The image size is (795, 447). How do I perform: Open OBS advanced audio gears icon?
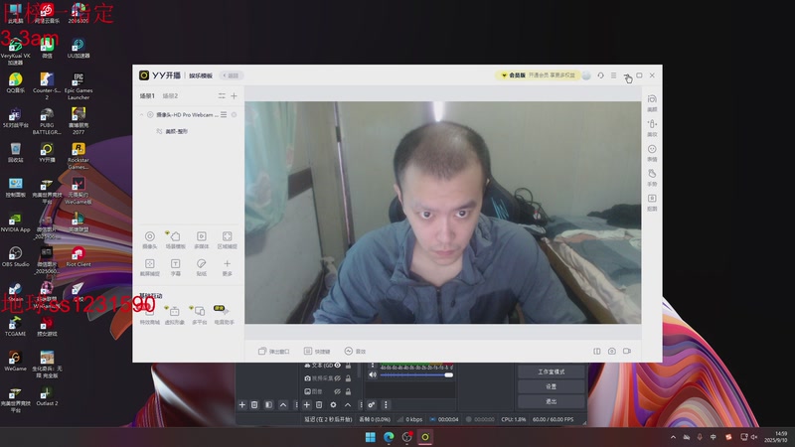(372, 405)
